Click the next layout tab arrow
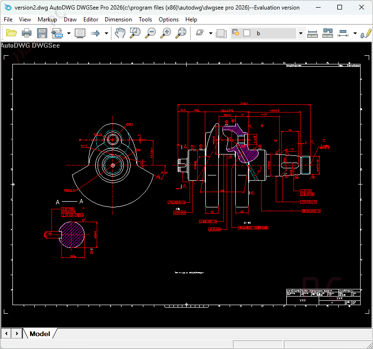Image resolution: width=373 pixels, height=349 pixels. point(17,334)
